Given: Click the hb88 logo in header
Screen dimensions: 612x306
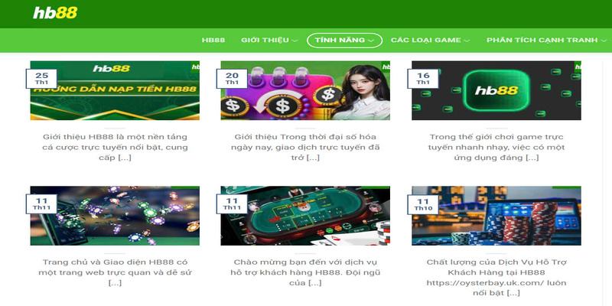Looking at the screenshot, I should pyautogui.click(x=55, y=13).
